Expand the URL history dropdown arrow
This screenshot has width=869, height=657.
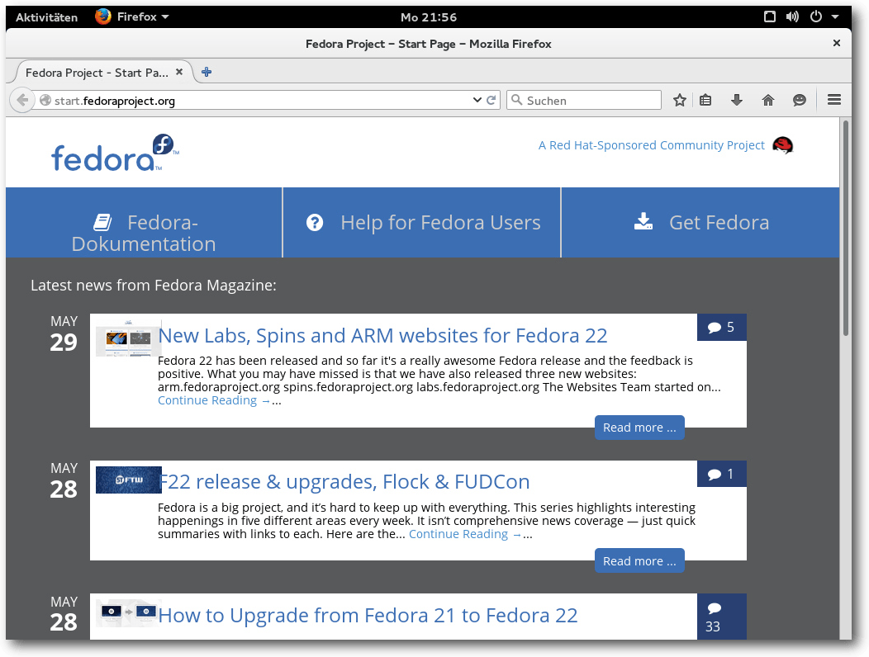point(477,100)
